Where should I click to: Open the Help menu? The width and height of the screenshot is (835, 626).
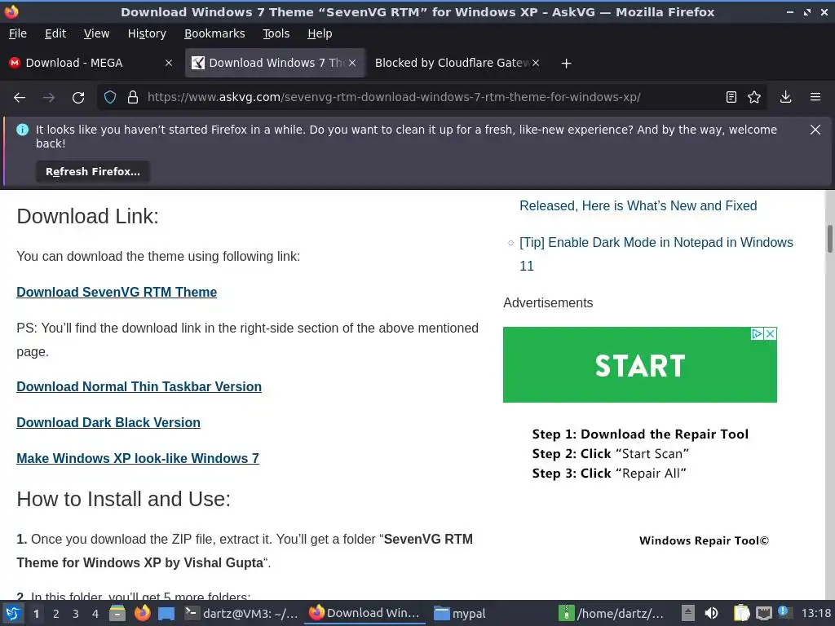tap(320, 33)
